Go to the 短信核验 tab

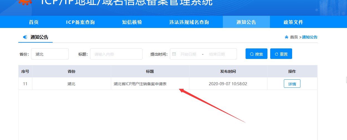[132, 22]
